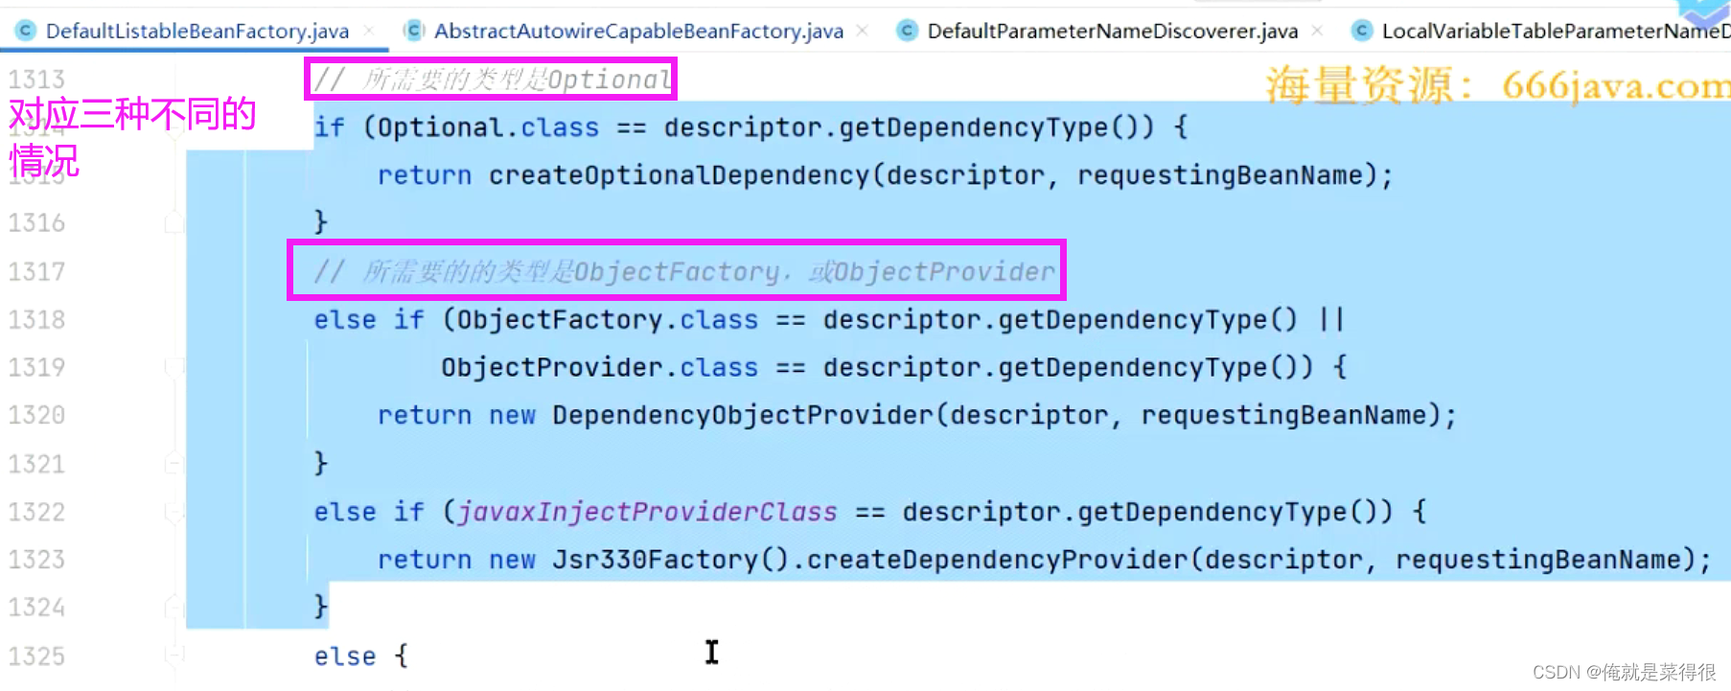Click class icon on DefaultParameterNameDiscoverer tab
1731x691 pixels.
point(907,31)
